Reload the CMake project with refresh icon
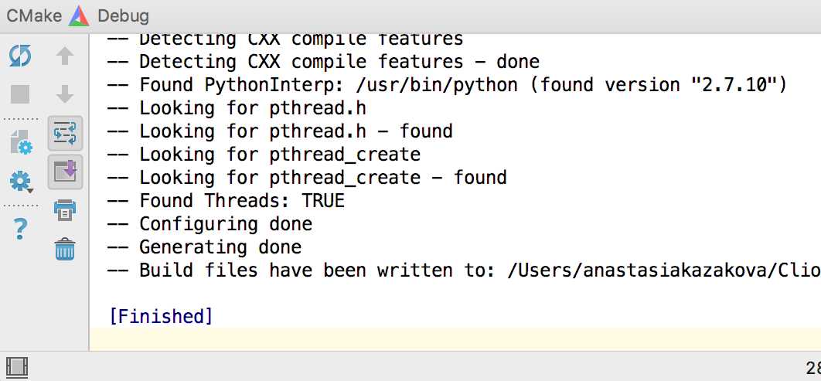Viewport: 821px width, 381px height. [x=20, y=56]
